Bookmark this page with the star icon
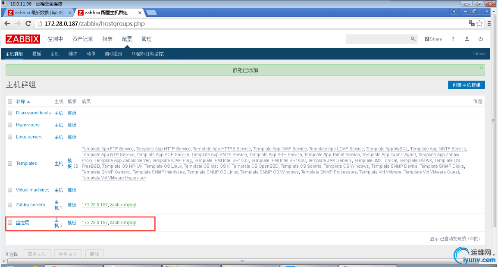The height and width of the screenshot is (267, 498). coord(479,24)
